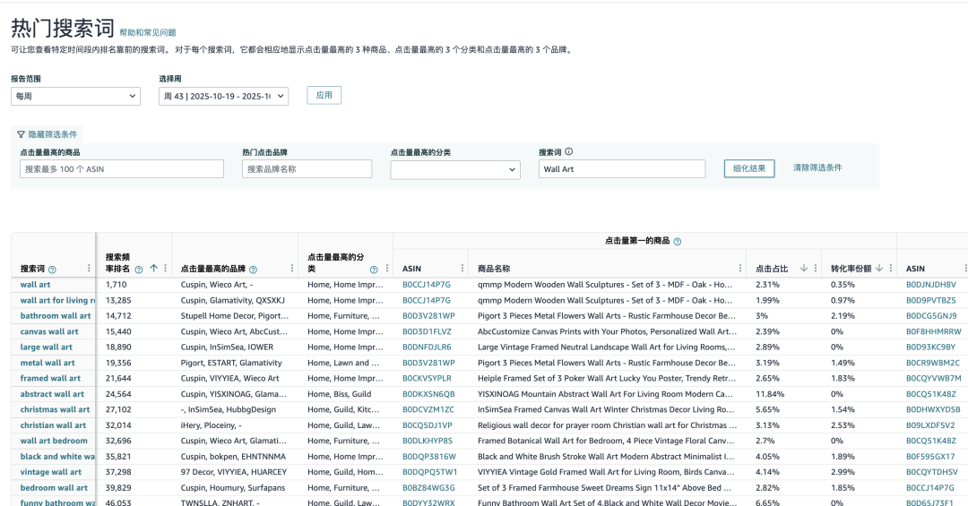The image size is (968, 506).
Task: Open the 'christian wall art' search term link
Action: pyautogui.click(x=53, y=425)
